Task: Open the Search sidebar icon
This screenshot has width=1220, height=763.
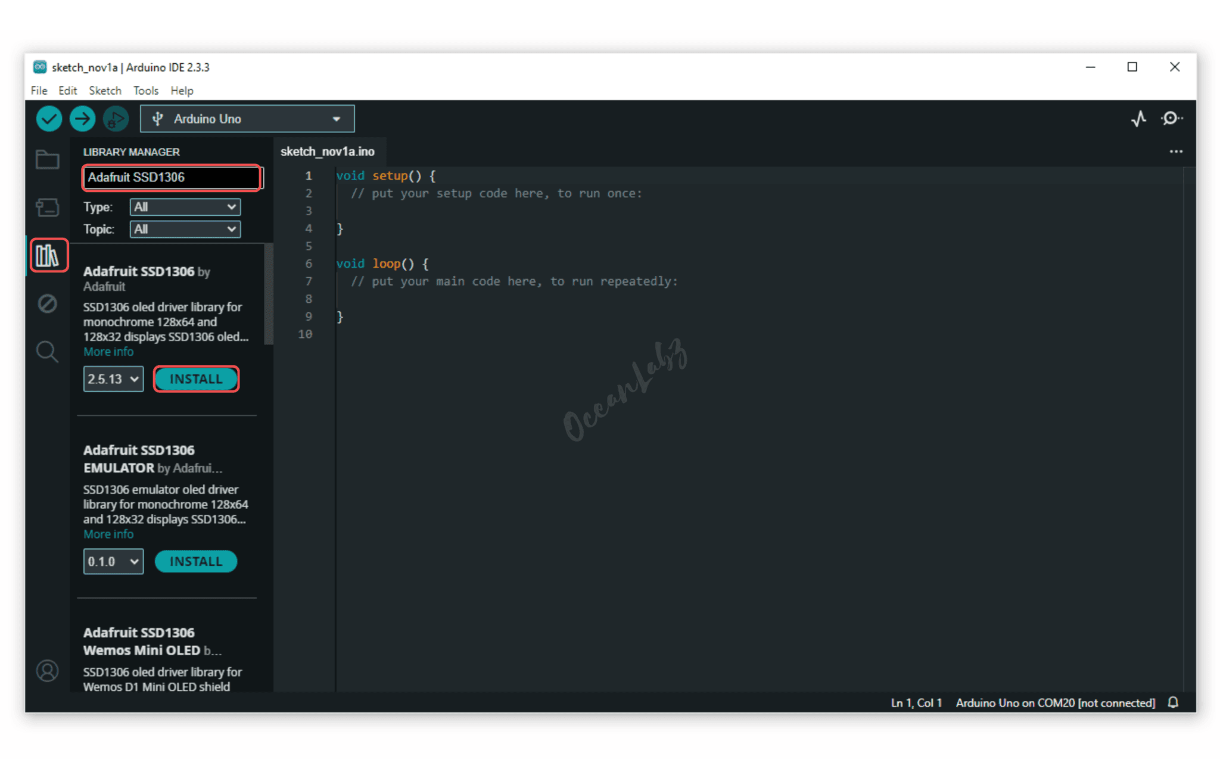Action: [x=47, y=352]
